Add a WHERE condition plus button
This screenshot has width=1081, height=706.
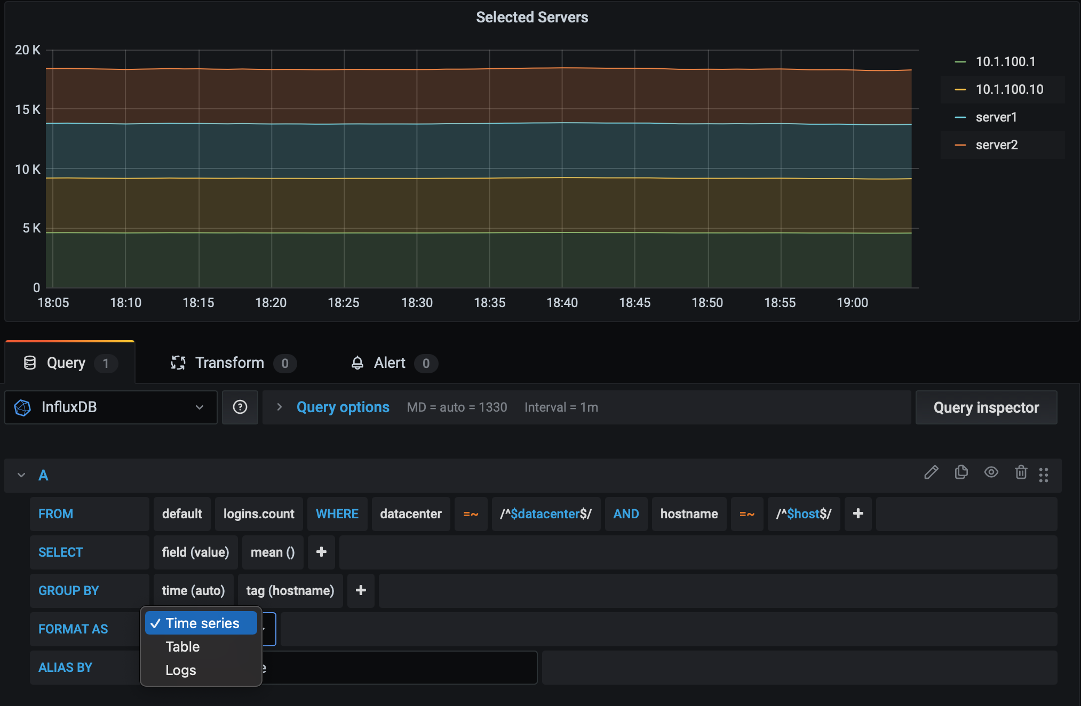click(x=858, y=514)
